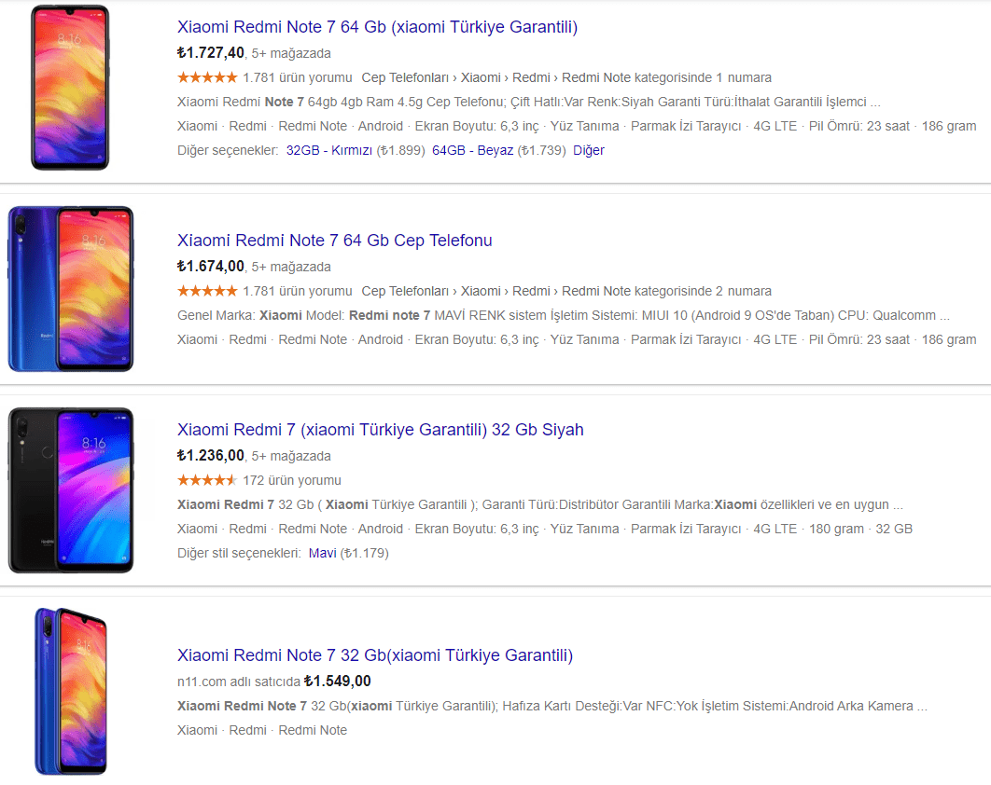Screen dimensions: 991x785
Task: Click description starting 'Genel Marka: Xiaomi Model'
Action: pyautogui.click(x=564, y=315)
